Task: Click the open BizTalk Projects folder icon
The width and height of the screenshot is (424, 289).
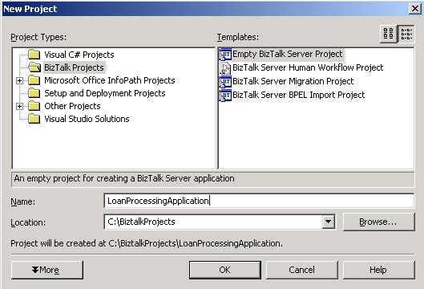Action: 34,67
